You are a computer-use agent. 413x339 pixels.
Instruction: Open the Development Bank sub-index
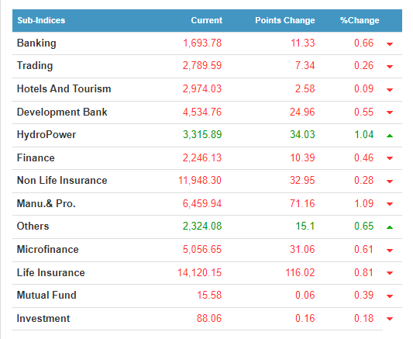point(62,112)
